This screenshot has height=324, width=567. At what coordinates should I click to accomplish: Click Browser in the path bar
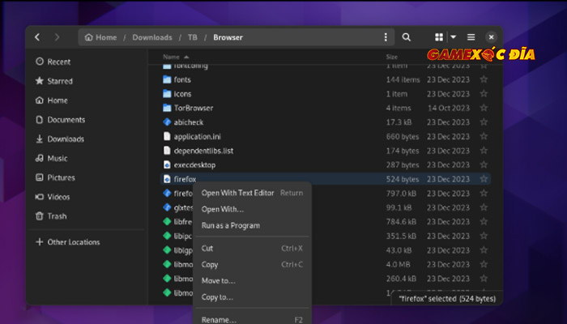(x=228, y=37)
